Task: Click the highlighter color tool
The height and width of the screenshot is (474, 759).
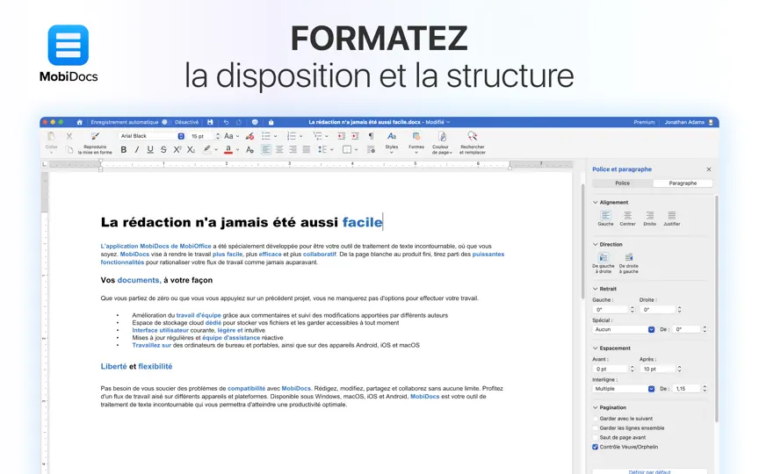Action: [206, 150]
